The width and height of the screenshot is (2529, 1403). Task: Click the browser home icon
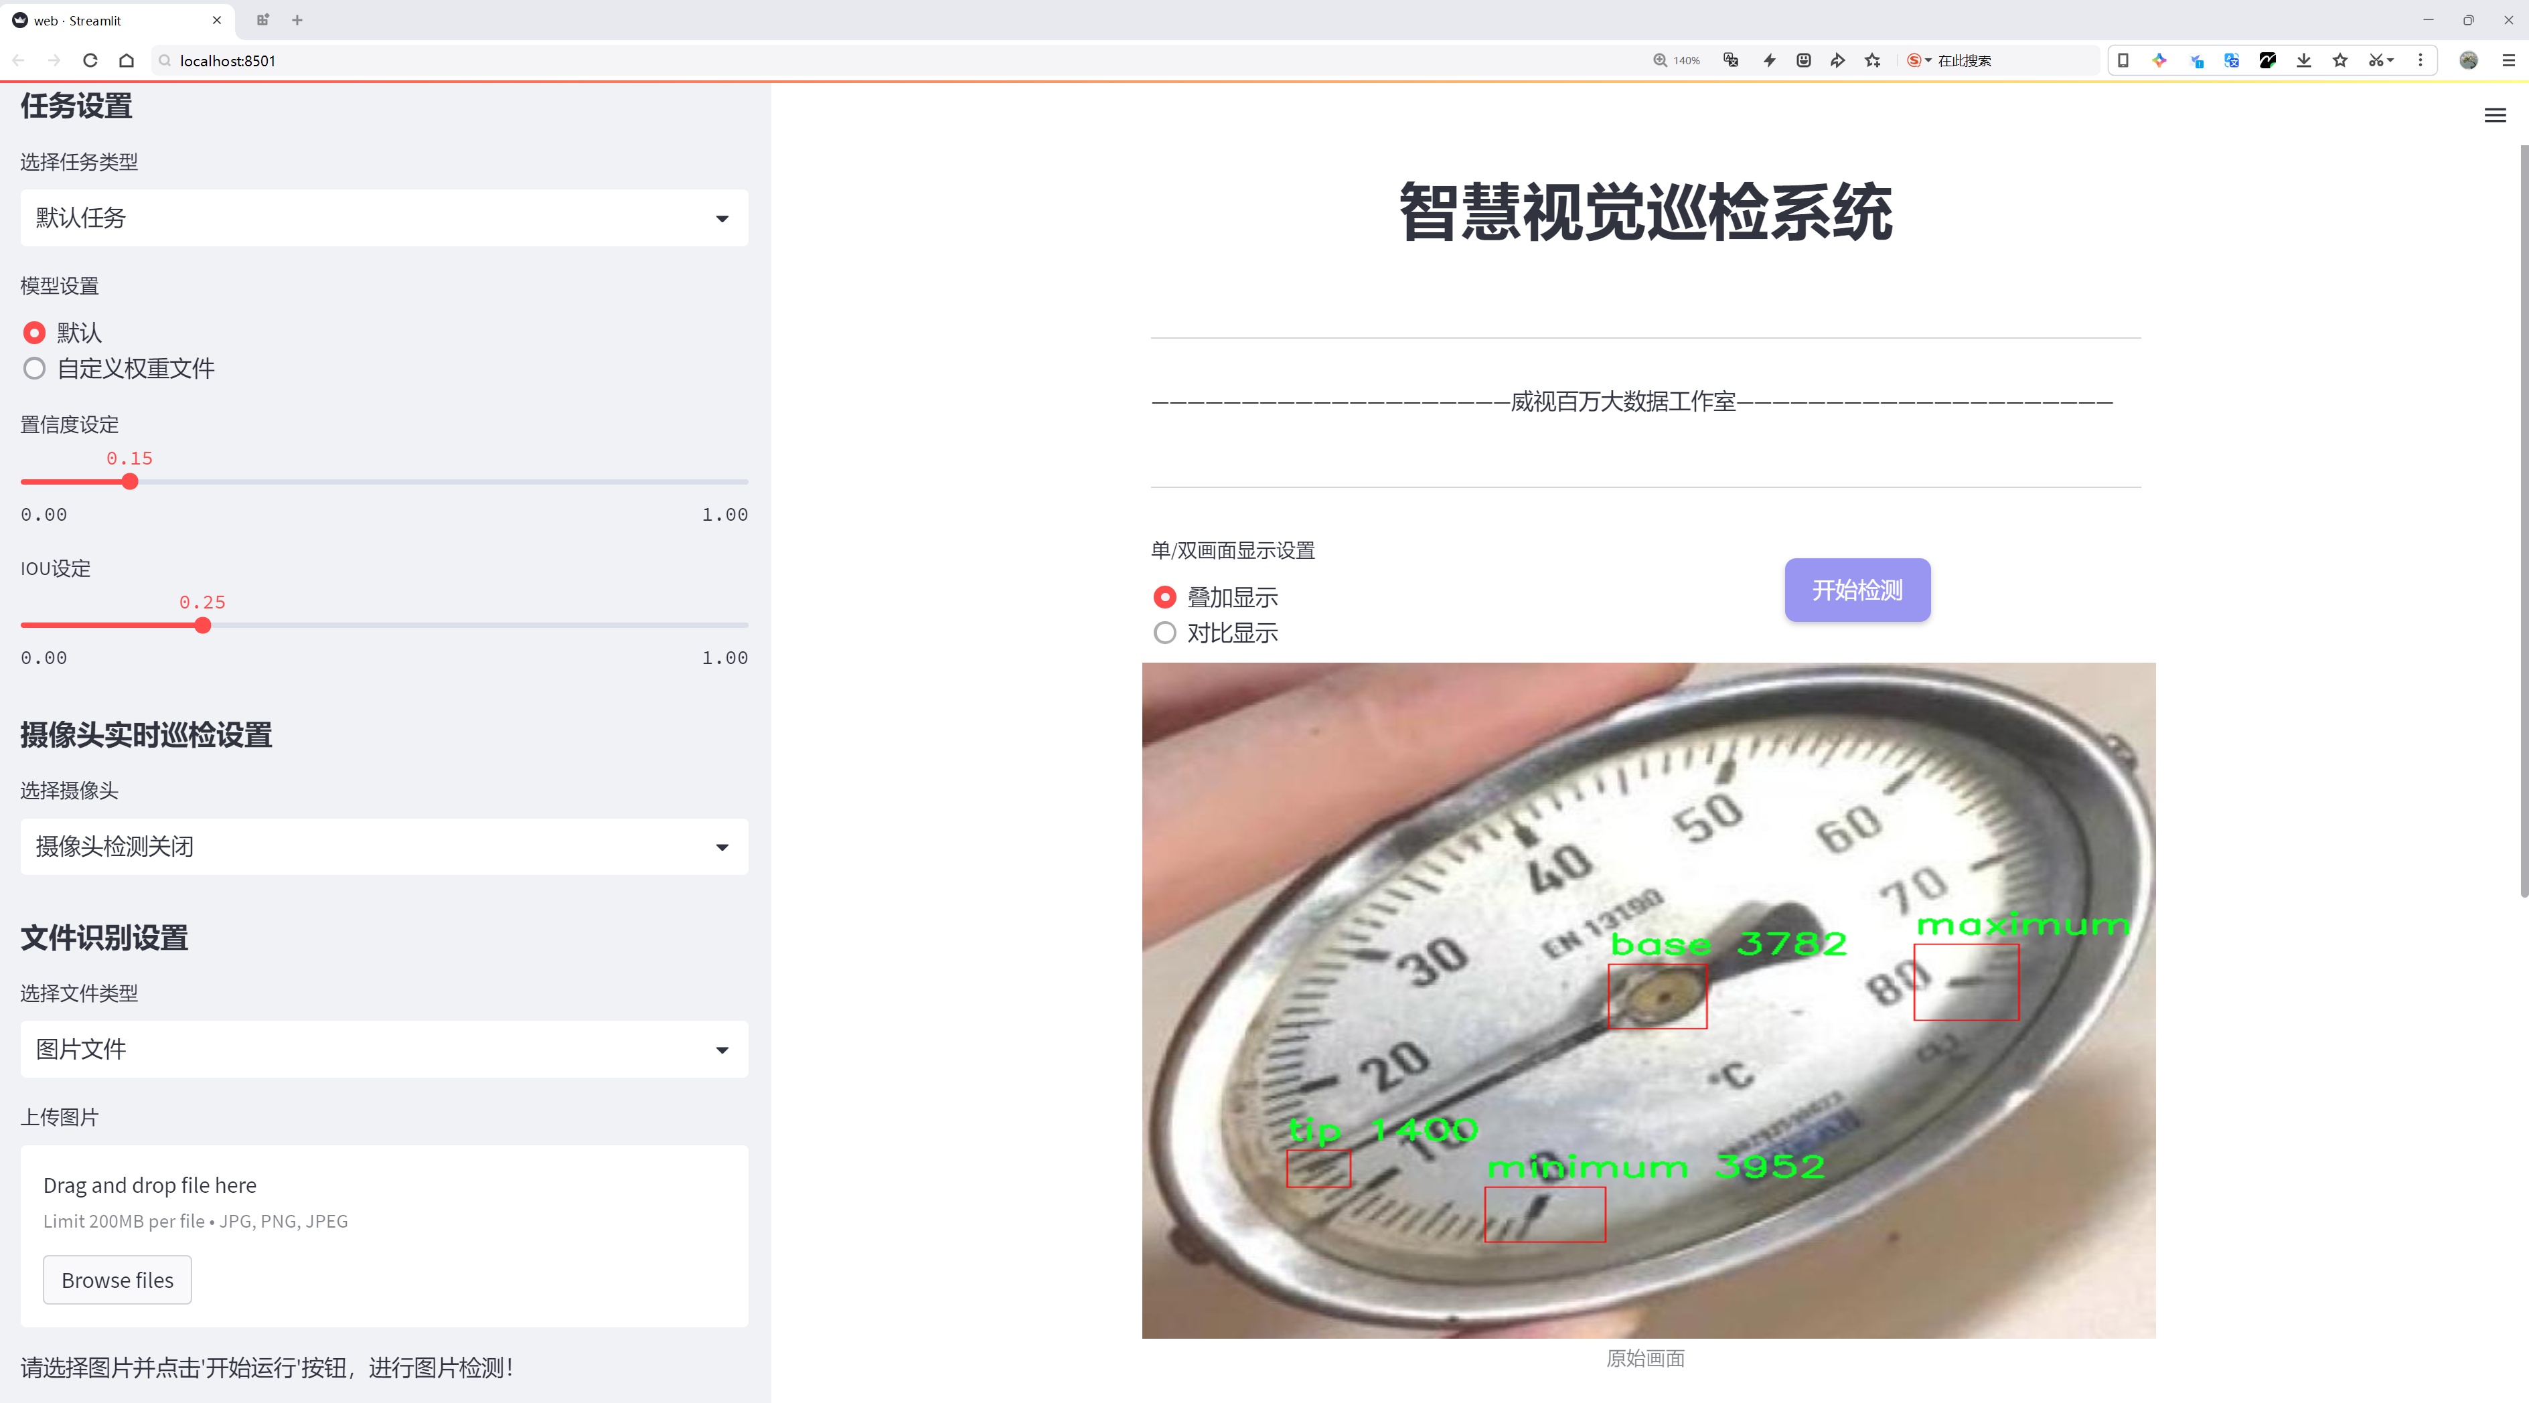click(x=127, y=61)
